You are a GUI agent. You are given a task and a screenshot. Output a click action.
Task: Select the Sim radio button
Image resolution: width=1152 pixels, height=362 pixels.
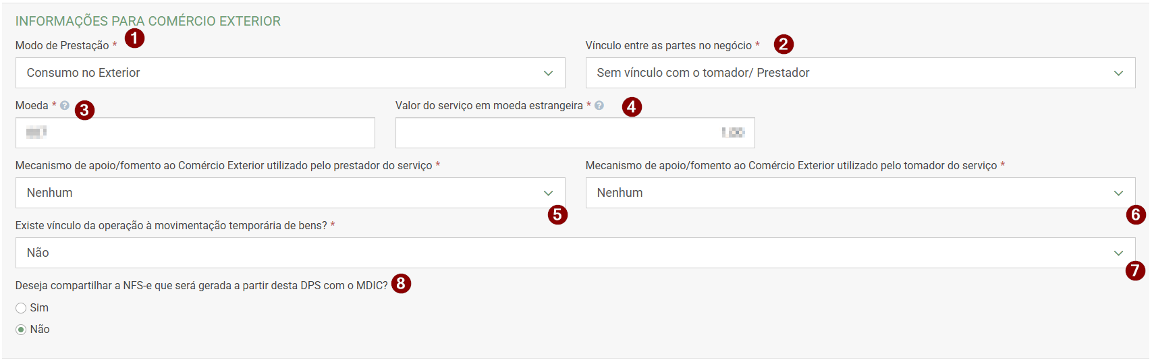point(21,308)
